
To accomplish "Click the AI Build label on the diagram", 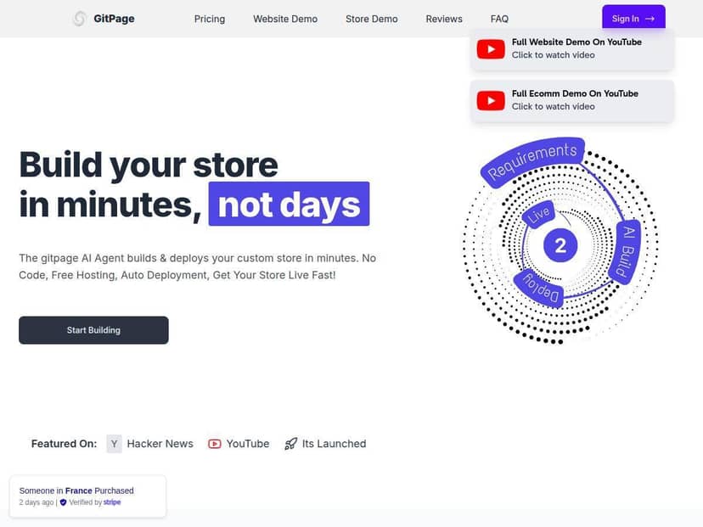I will (x=623, y=250).
